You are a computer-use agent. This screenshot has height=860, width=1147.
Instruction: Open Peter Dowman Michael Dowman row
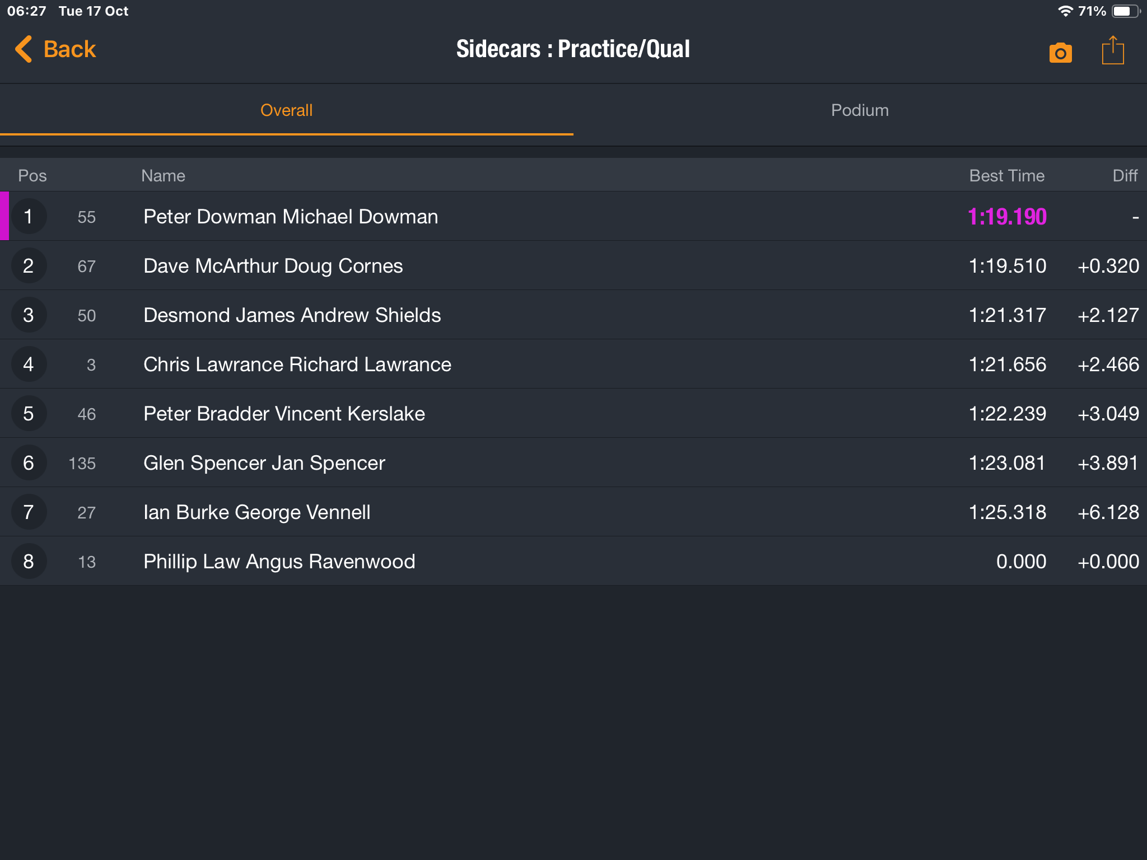pyautogui.click(x=291, y=217)
